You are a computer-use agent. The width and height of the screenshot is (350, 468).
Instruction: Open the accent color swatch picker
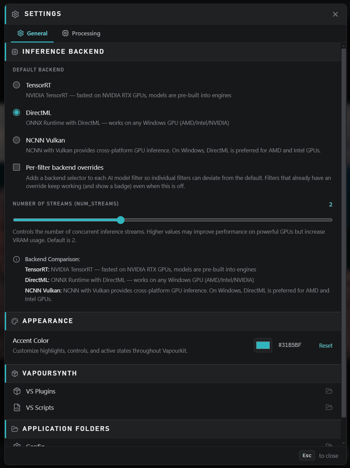[x=263, y=345]
